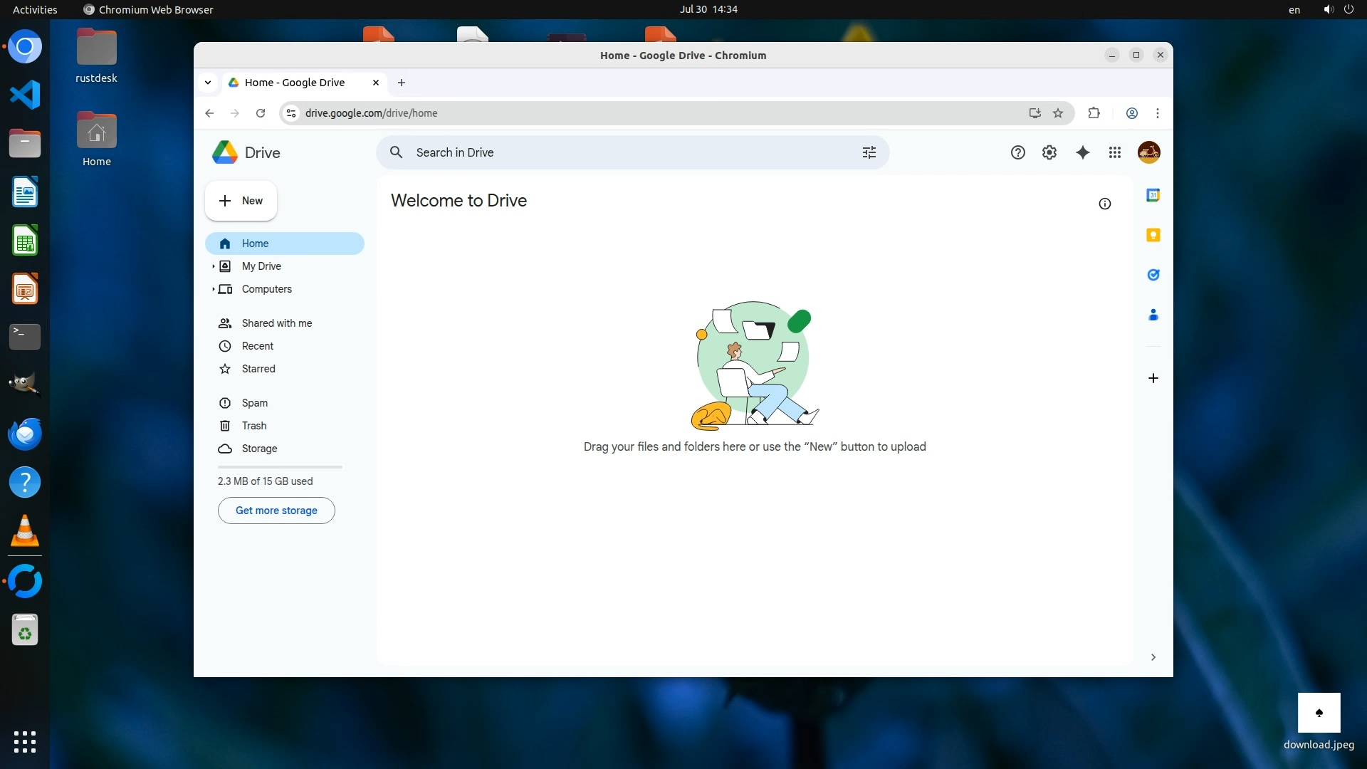The height and width of the screenshot is (769, 1367).
Task: Hide side panel with bottom chevron
Action: pos(1153,657)
